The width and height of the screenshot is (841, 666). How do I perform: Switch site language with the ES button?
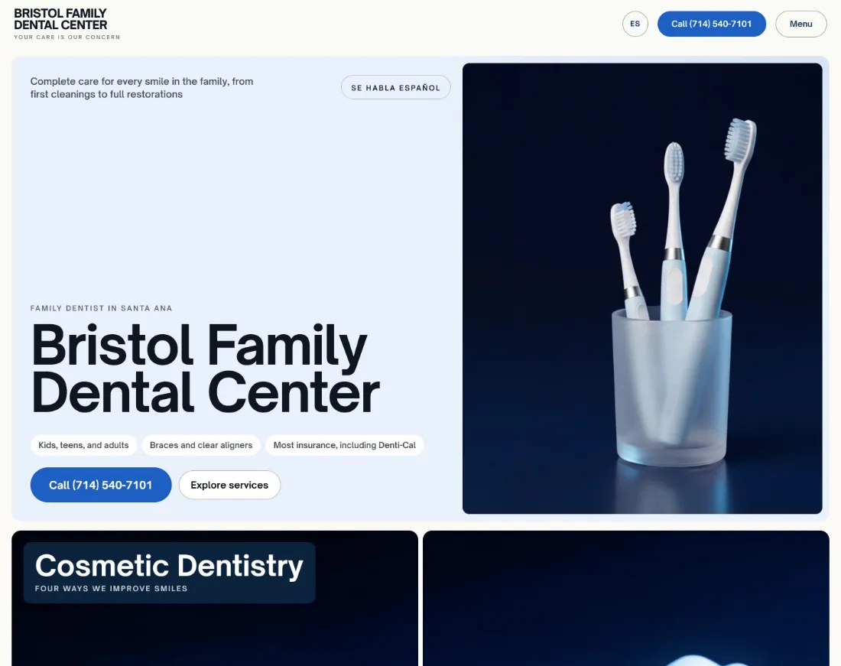click(x=635, y=24)
